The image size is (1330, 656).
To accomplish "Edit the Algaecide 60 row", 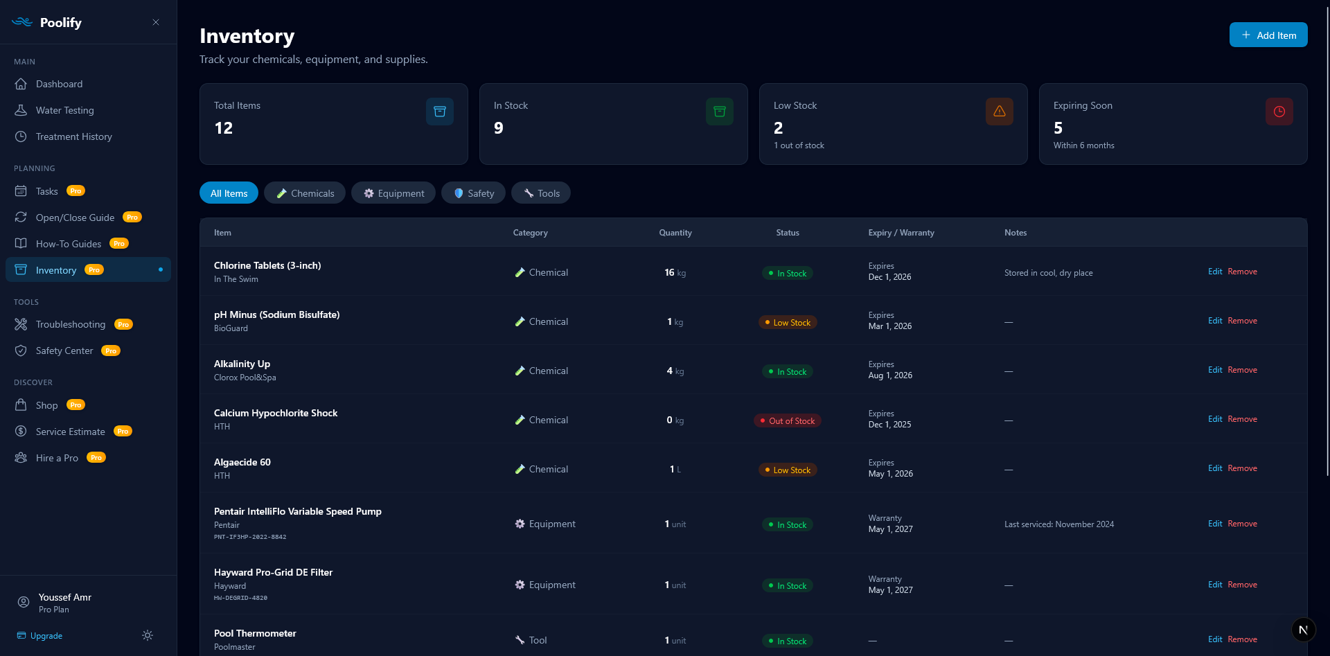I will pyautogui.click(x=1215, y=468).
